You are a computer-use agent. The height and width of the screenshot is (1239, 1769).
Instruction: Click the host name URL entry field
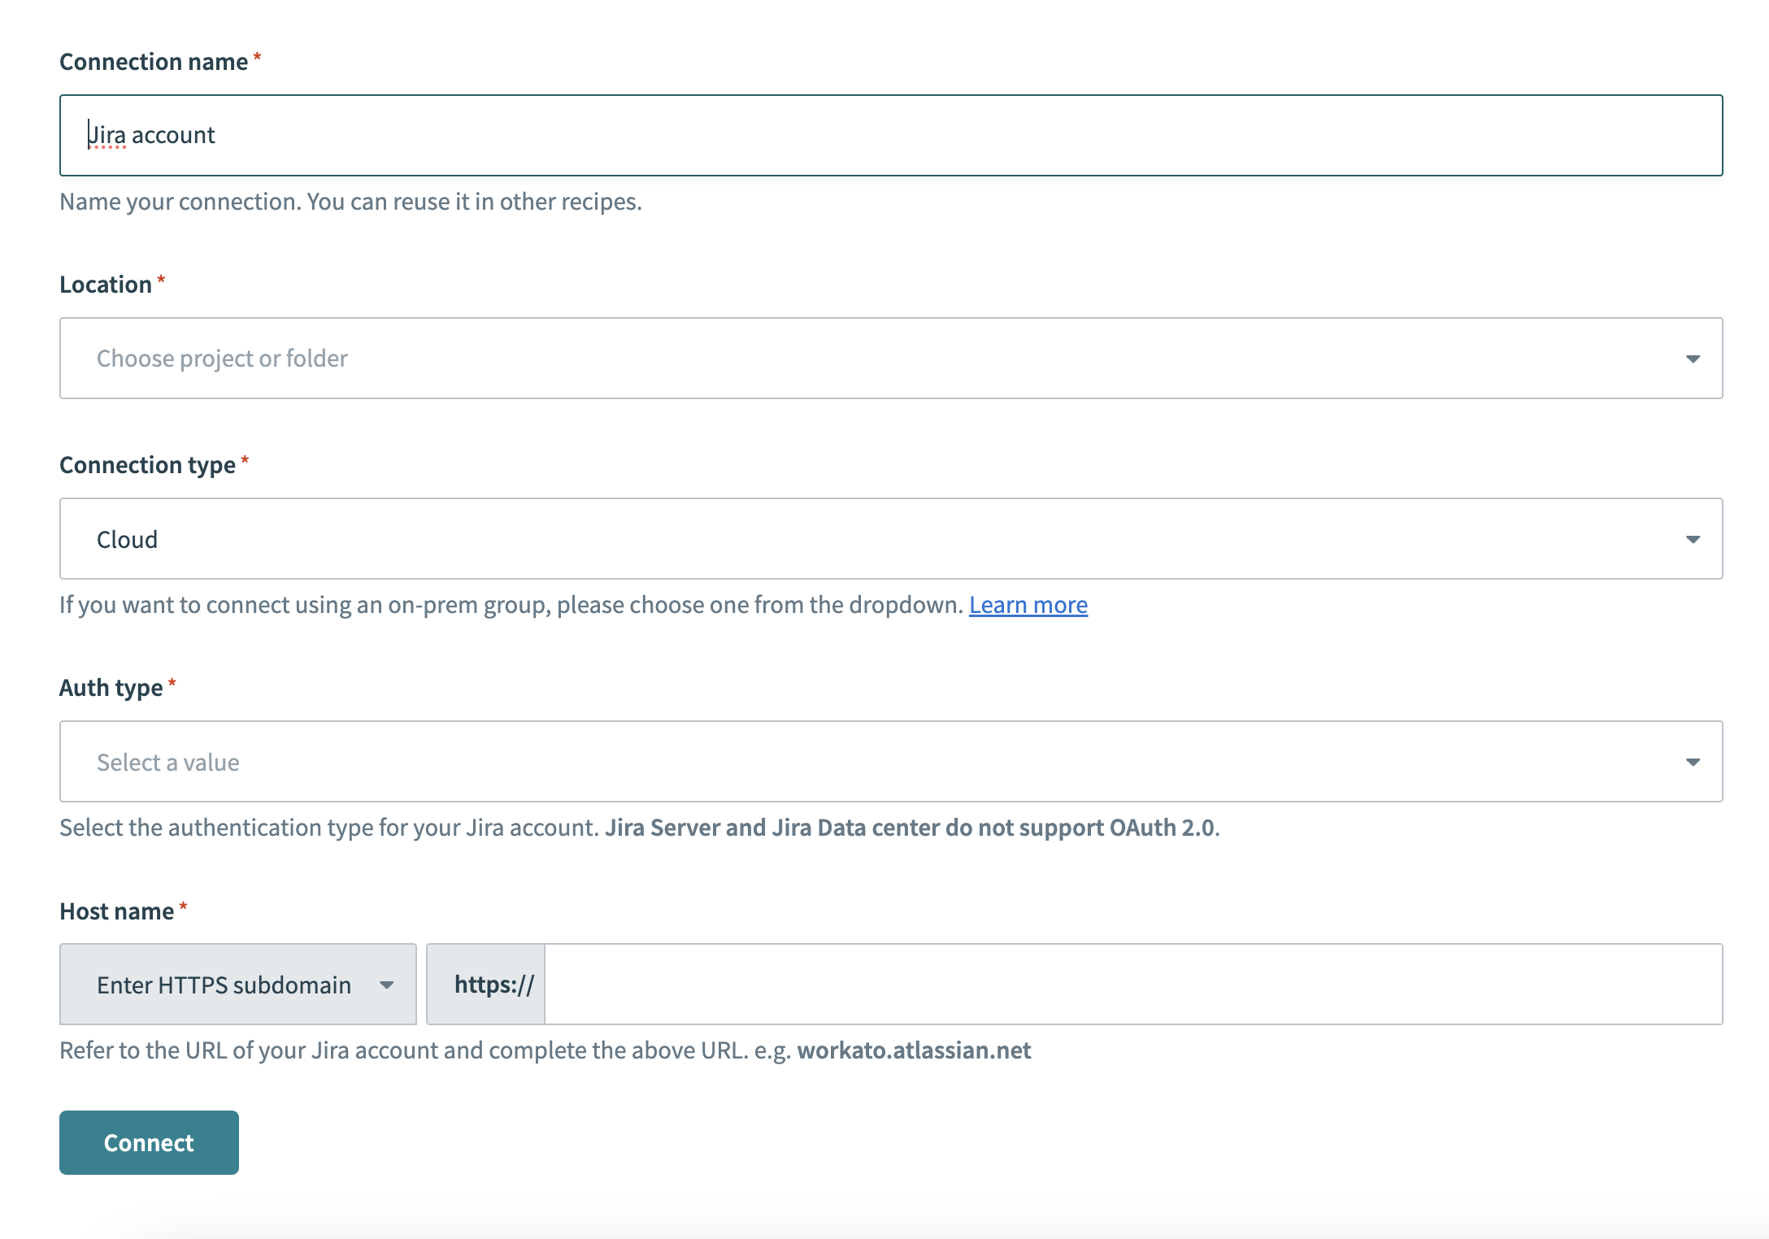(x=1138, y=984)
